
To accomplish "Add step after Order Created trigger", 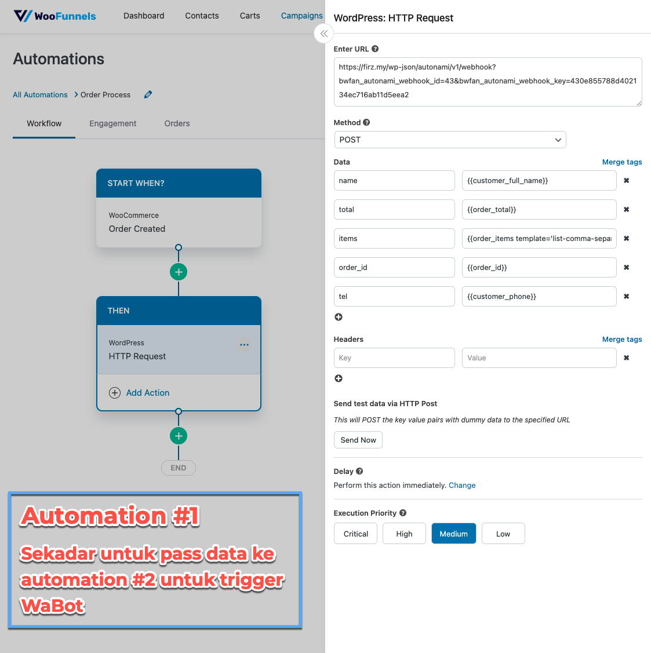I will [x=179, y=272].
